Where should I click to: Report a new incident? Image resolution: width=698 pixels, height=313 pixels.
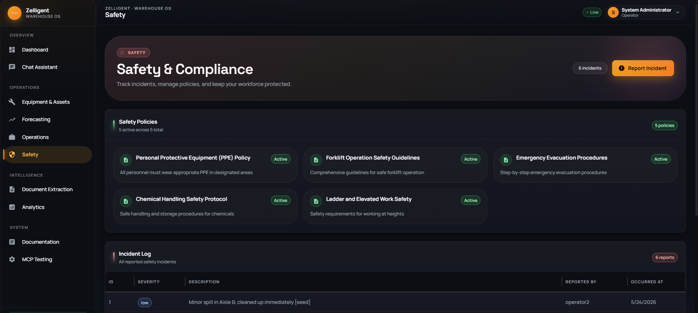(643, 68)
